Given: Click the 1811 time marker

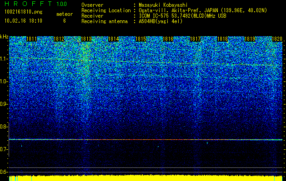Looking at the screenshot, I should tap(31, 39).
